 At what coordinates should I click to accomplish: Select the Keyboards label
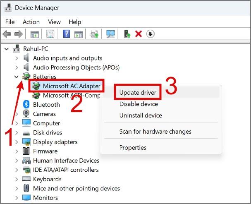click(x=47, y=179)
